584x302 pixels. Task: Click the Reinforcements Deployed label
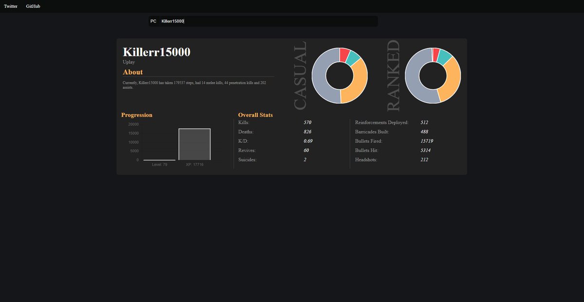(382, 122)
